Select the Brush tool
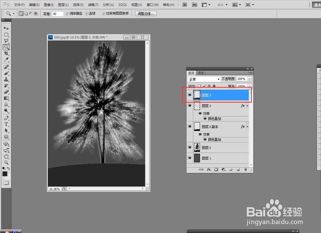The height and width of the screenshot is (233, 321). [6, 73]
